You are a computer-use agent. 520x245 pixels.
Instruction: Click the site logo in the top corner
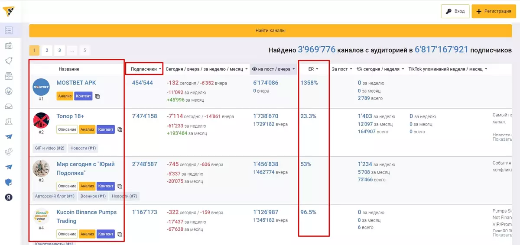tap(9, 11)
